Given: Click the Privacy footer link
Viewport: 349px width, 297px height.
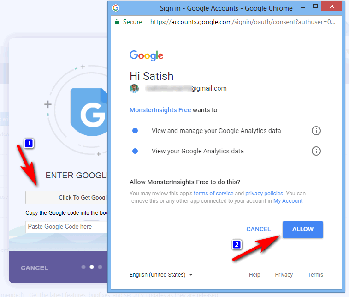Looking at the screenshot, I should tap(284, 275).
